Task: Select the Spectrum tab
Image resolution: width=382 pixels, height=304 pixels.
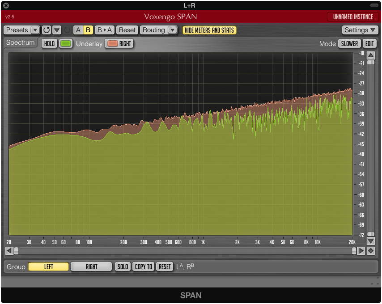Action: [21, 42]
